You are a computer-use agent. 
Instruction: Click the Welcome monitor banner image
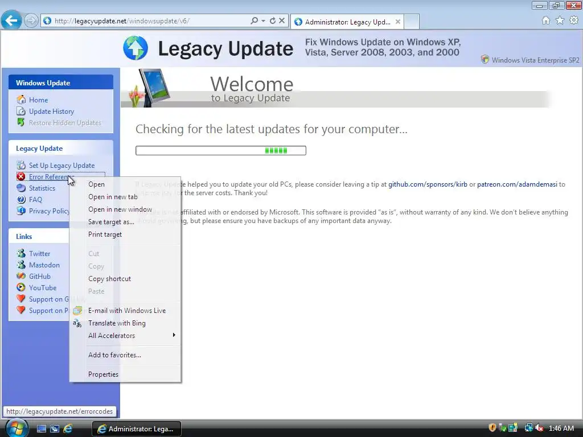pos(150,88)
